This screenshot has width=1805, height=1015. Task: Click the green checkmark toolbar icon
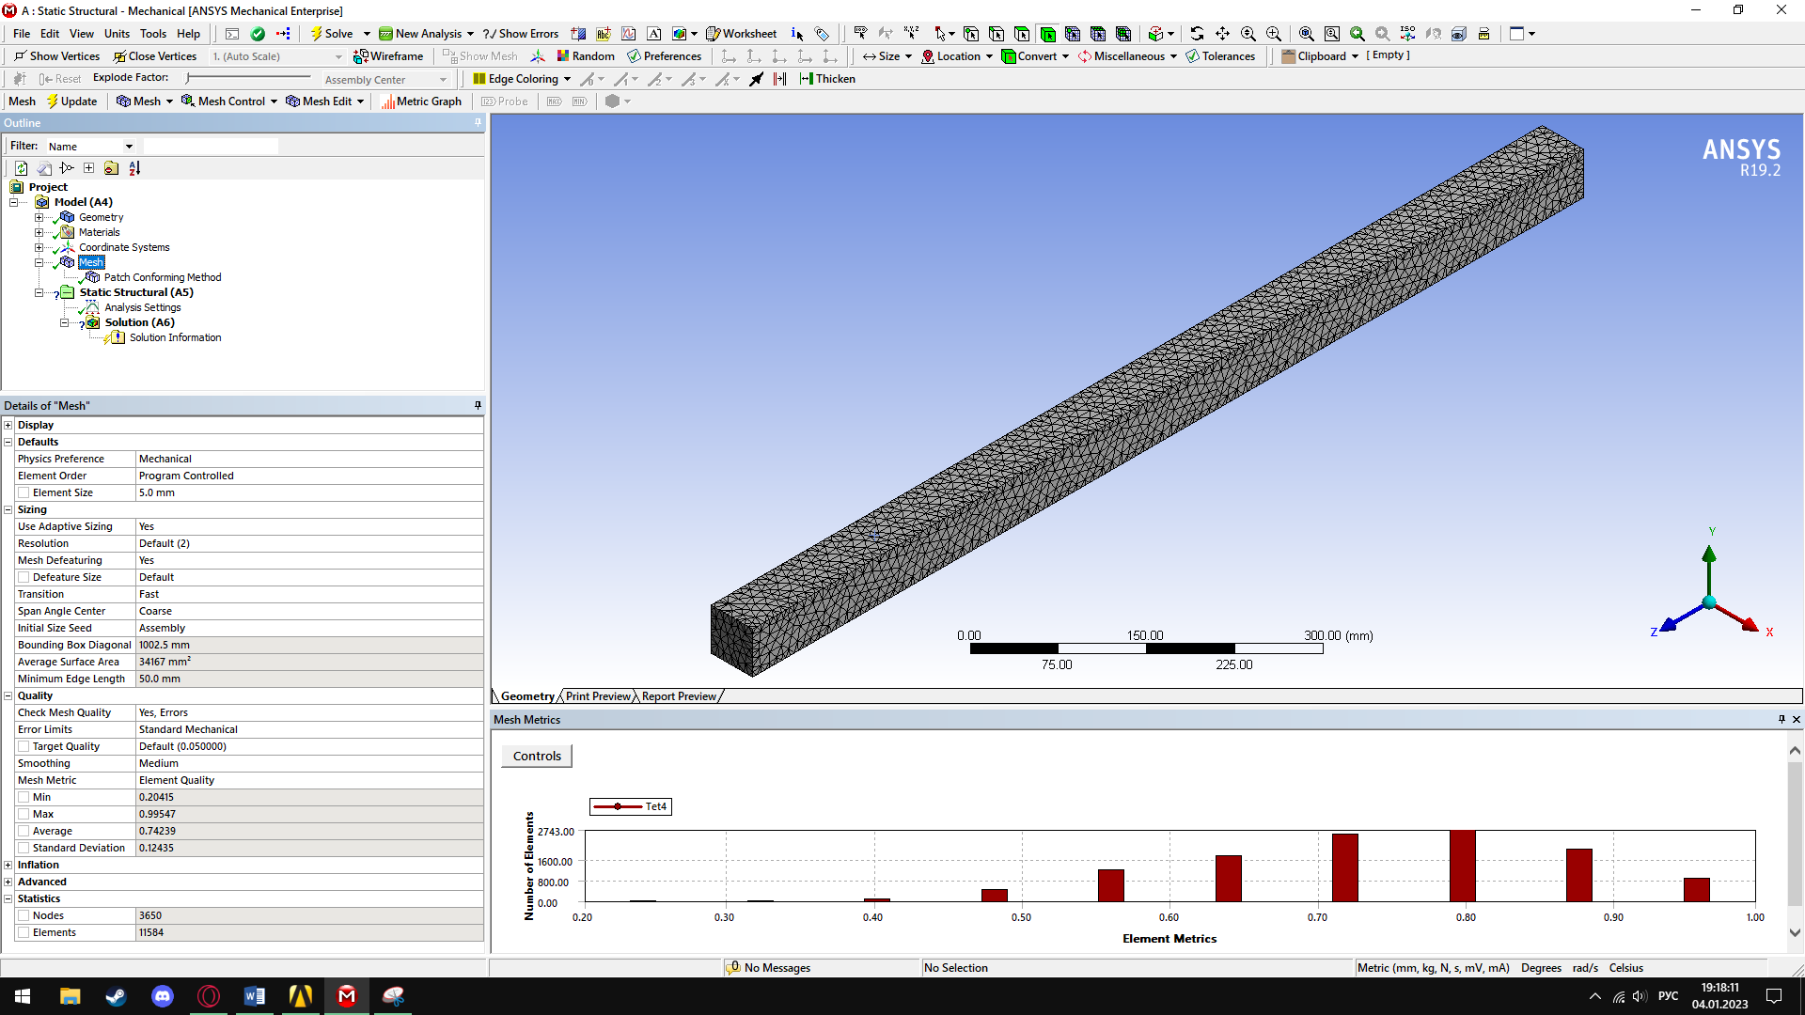coord(258,34)
